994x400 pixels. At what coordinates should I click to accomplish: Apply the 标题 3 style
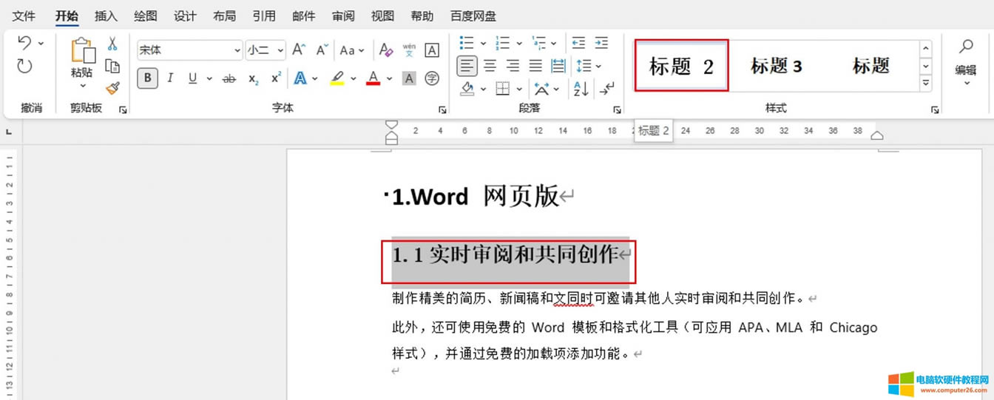pos(776,67)
